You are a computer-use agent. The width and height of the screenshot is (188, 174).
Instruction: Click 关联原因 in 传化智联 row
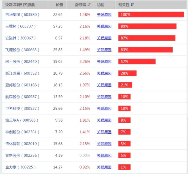click(x=104, y=144)
